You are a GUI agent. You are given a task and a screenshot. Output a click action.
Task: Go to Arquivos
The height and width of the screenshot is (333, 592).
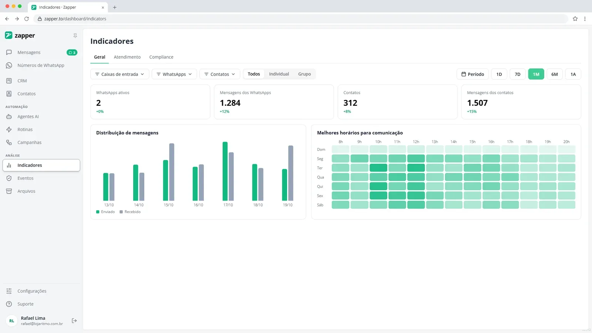[x=41, y=191]
